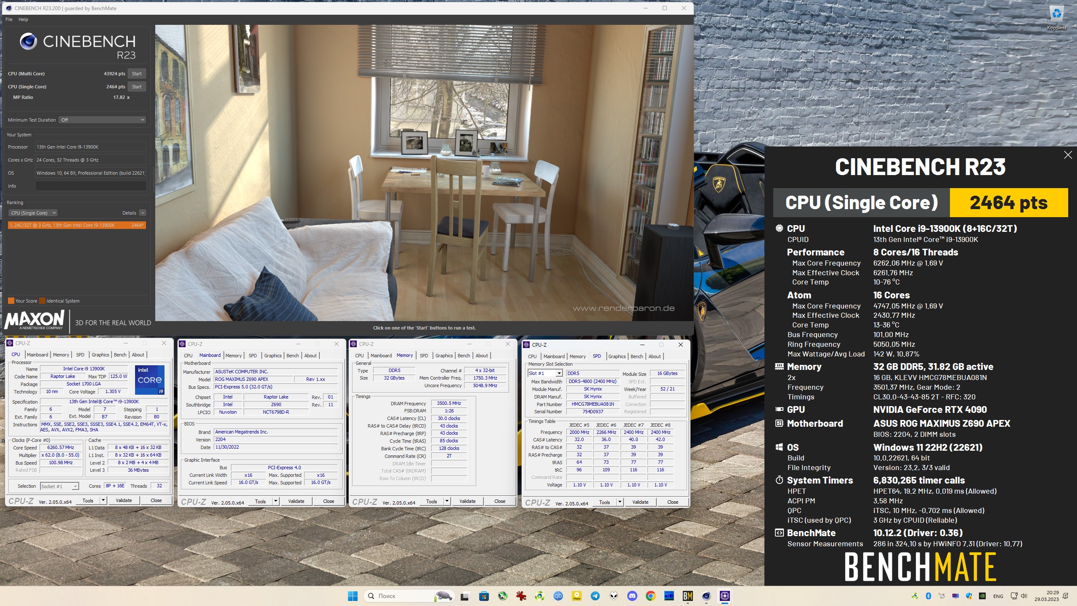Open Tools dropdown arrow in the SPD CPU-Z window

(620, 502)
